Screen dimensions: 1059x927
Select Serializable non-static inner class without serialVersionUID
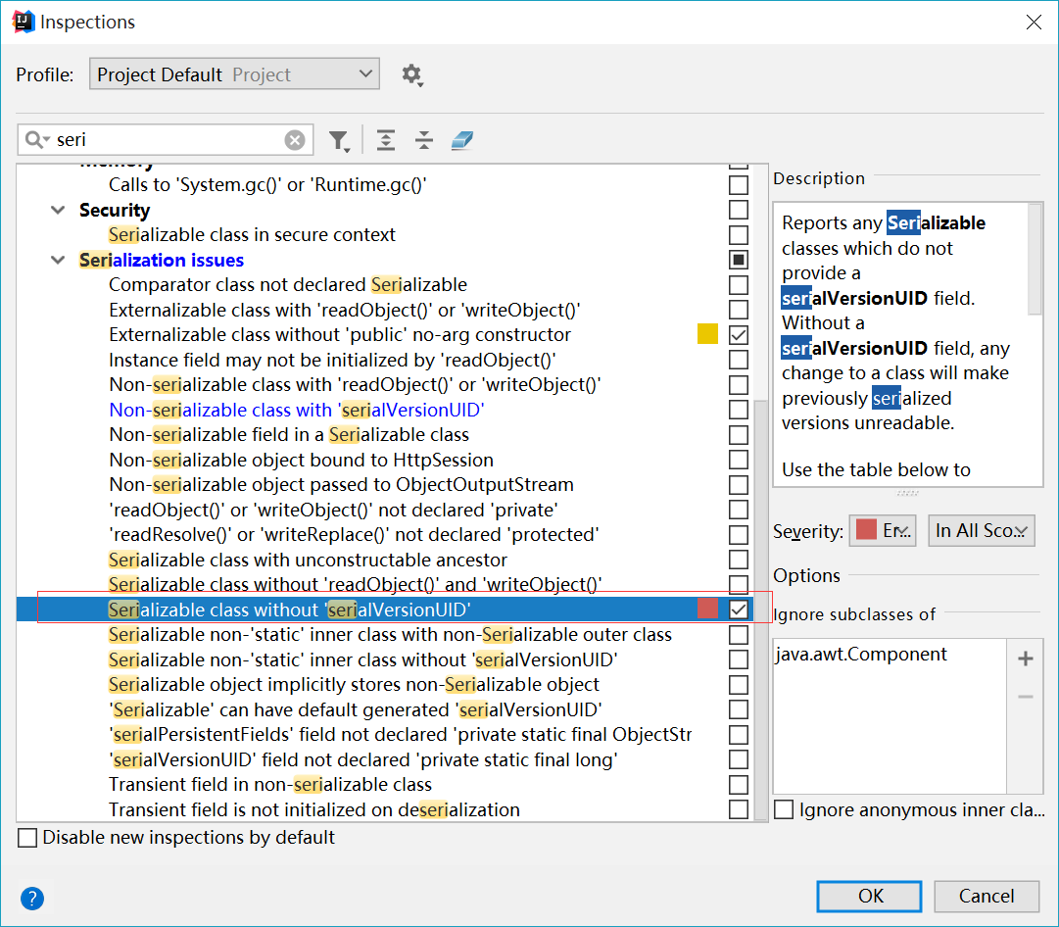point(363,659)
